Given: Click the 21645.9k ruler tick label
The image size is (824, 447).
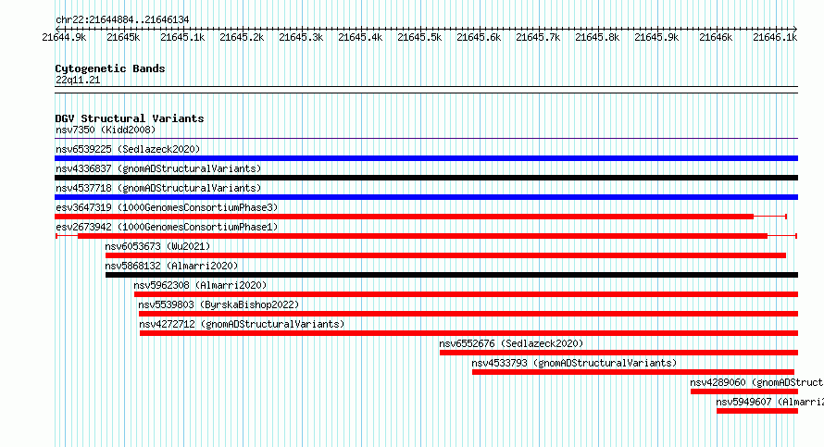Looking at the screenshot, I should click(x=656, y=37).
